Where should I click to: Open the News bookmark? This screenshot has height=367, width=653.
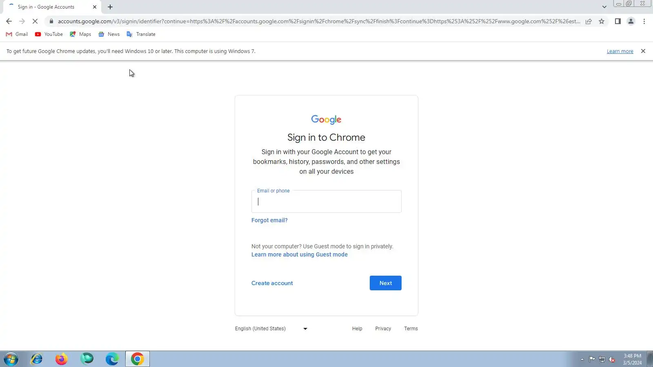(109, 34)
